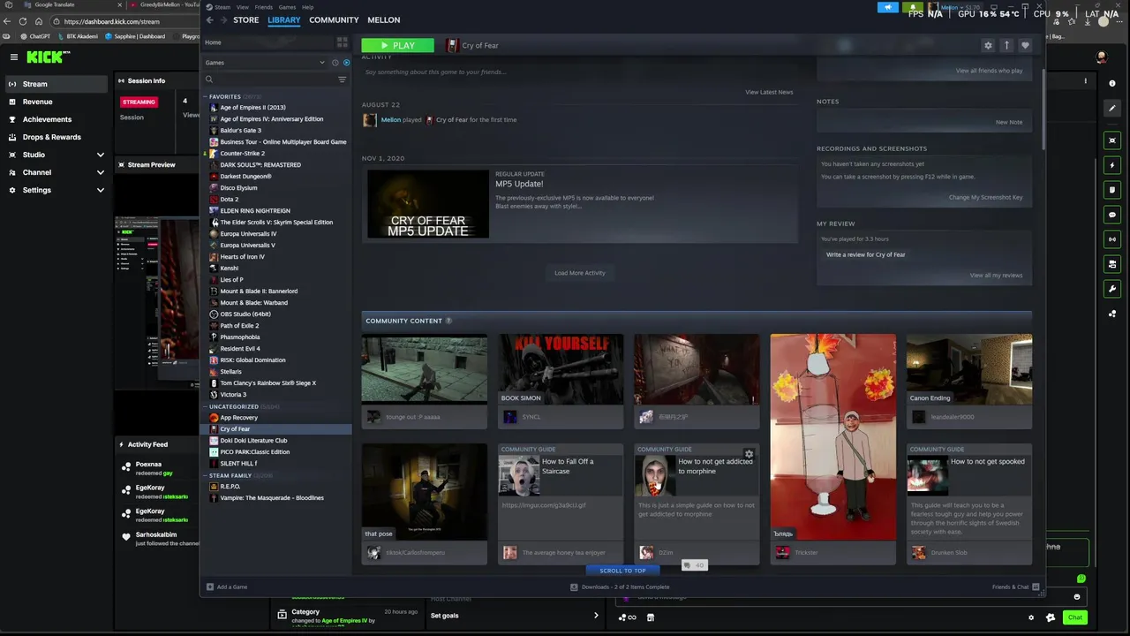The image size is (1130, 636).
Task: Click the game info up-arrow icon
Action: (x=1006, y=45)
